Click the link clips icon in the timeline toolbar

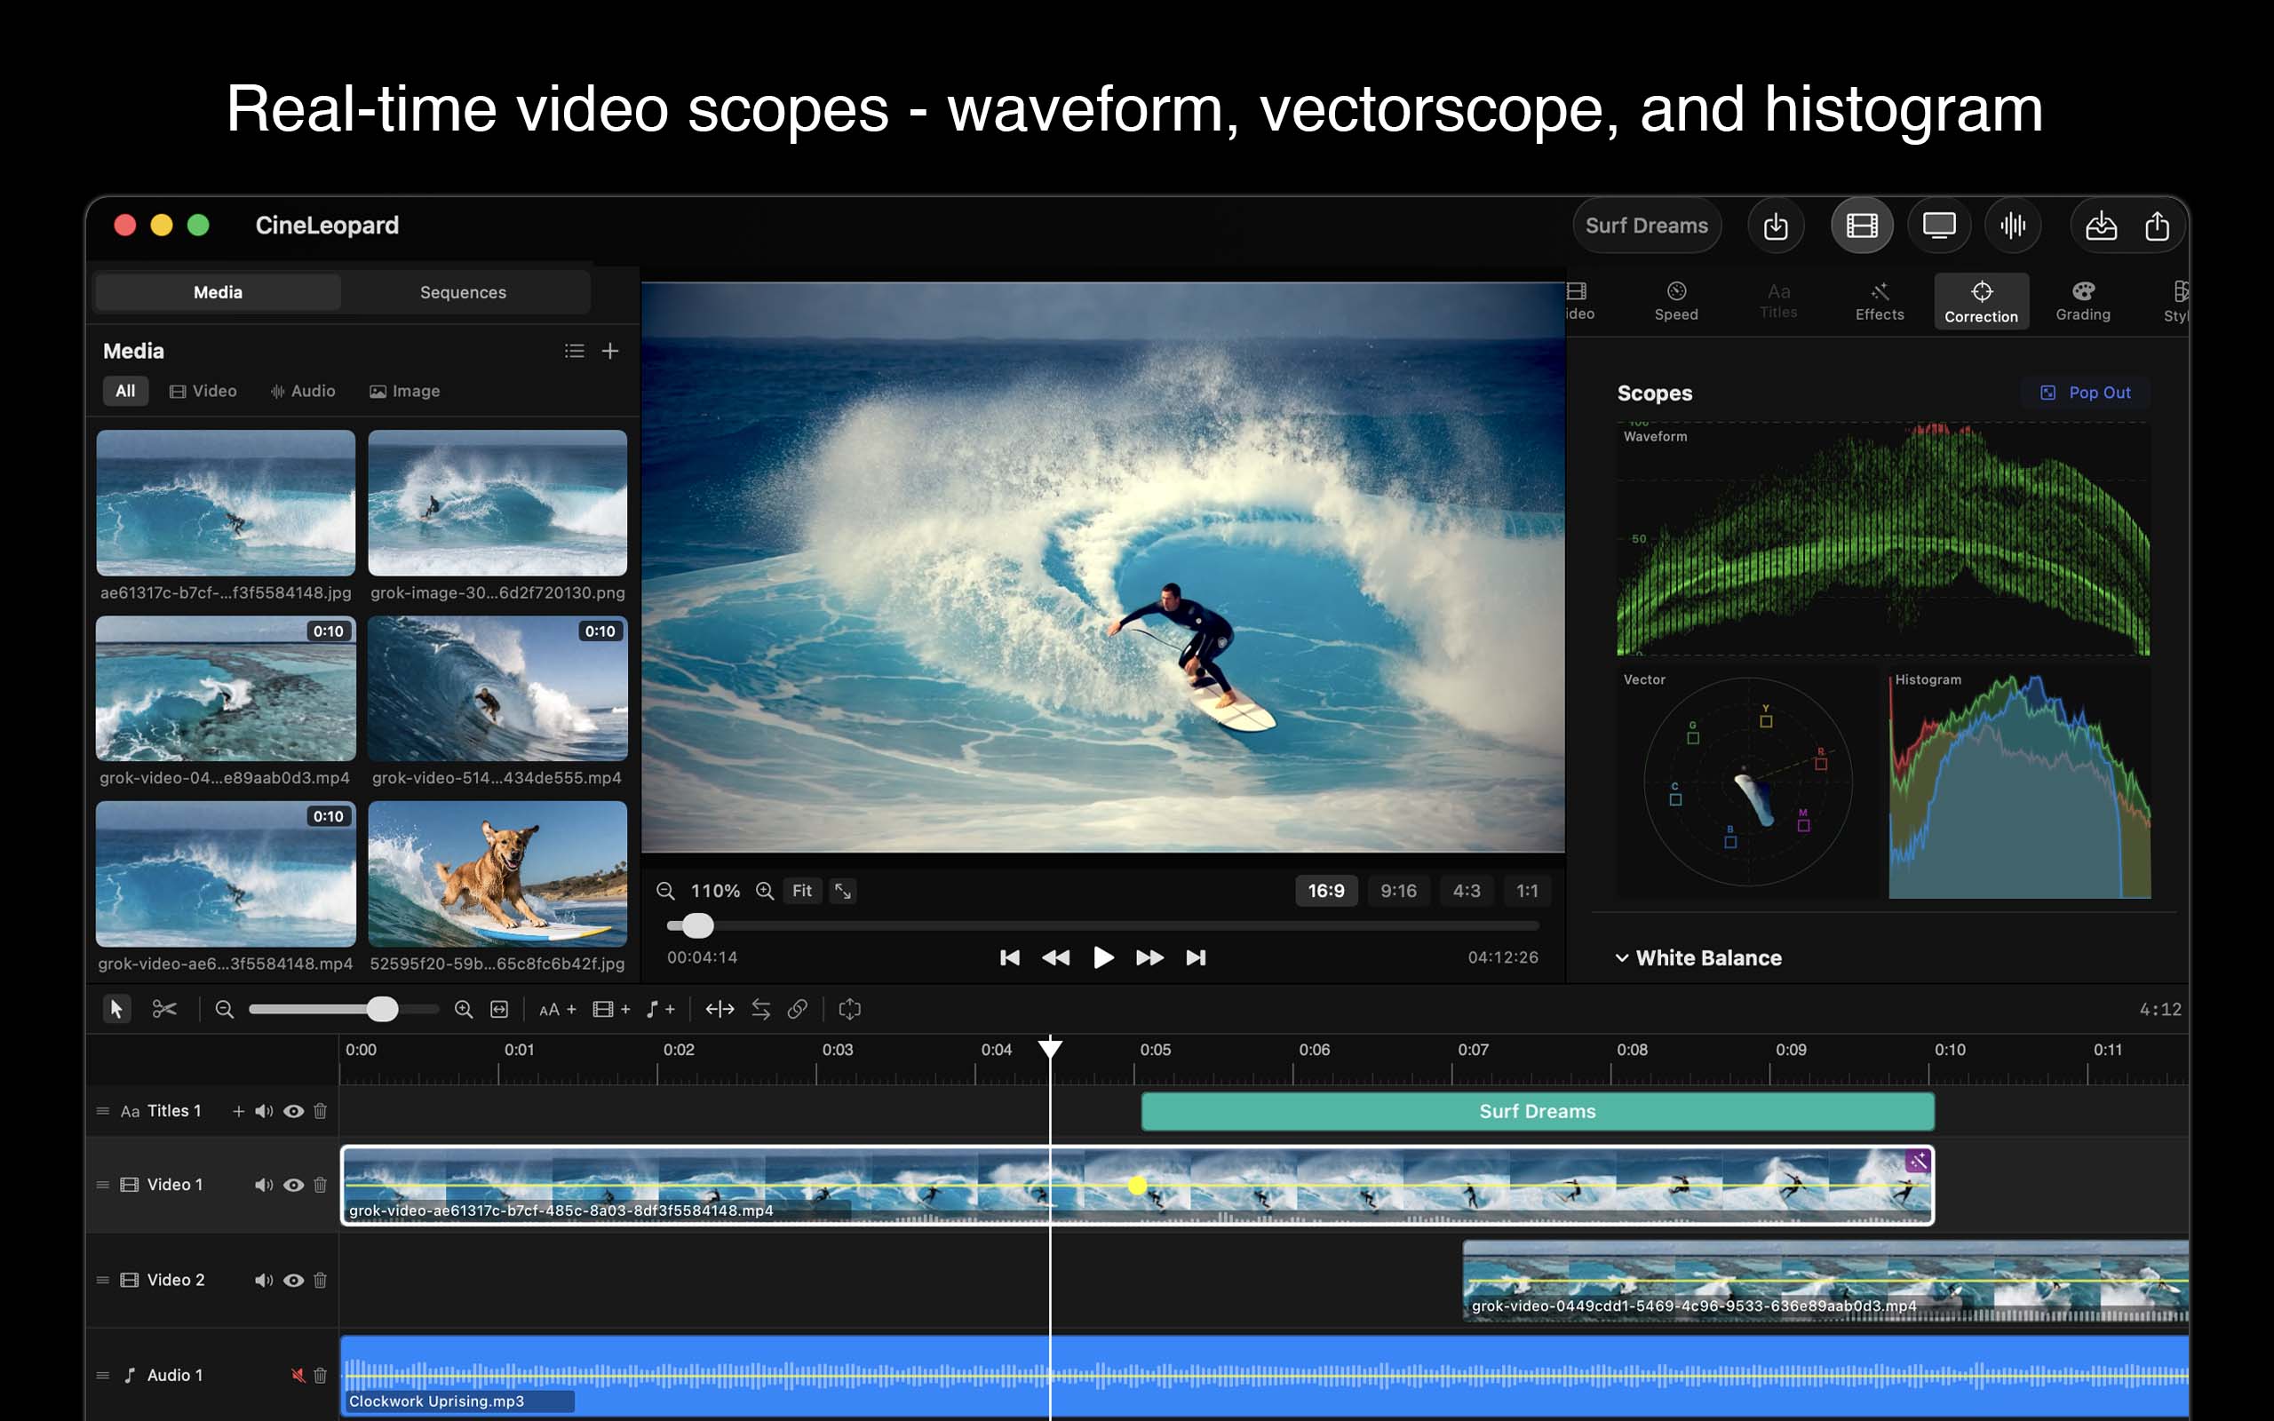coord(798,1008)
